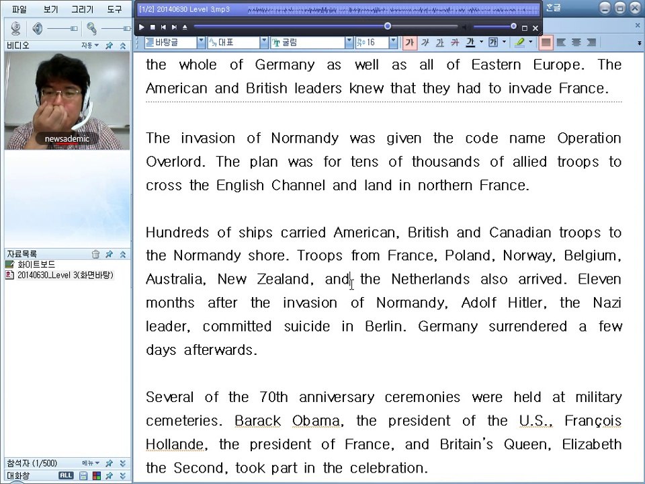The image size is (645, 484).
Task: Open the 메뉴 dropdown in 참석자 panel
Action: tap(91, 463)
